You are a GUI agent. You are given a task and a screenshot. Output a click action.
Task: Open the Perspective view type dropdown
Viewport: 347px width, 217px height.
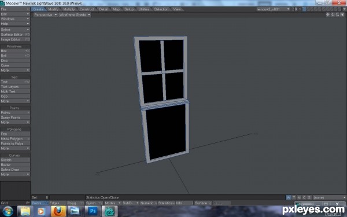pos(46,14)
